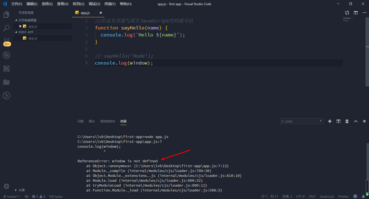Open the 转到(G) menu
This screenshot has height=199, width=369.
point(78,4)
